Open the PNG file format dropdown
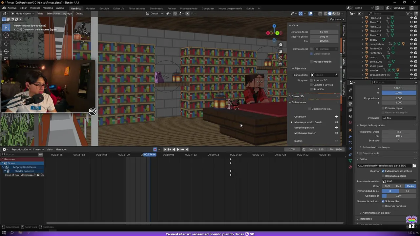The image size is (420, 236). [x=399, y=181]
